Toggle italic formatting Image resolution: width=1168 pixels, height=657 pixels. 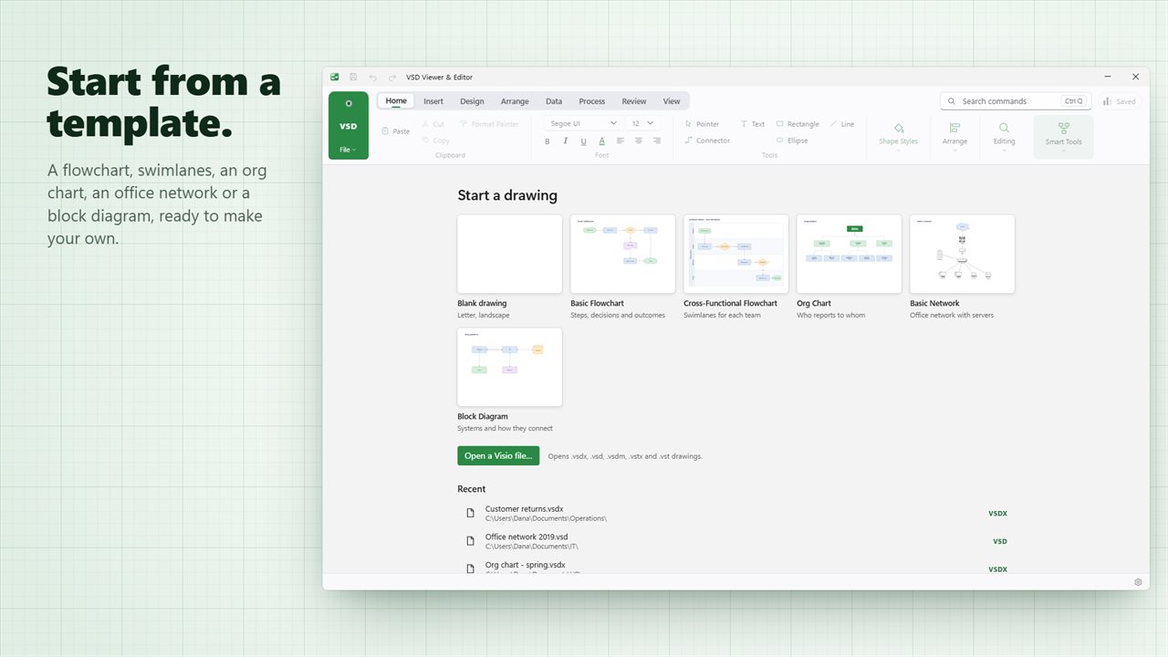tap(566, 141)
